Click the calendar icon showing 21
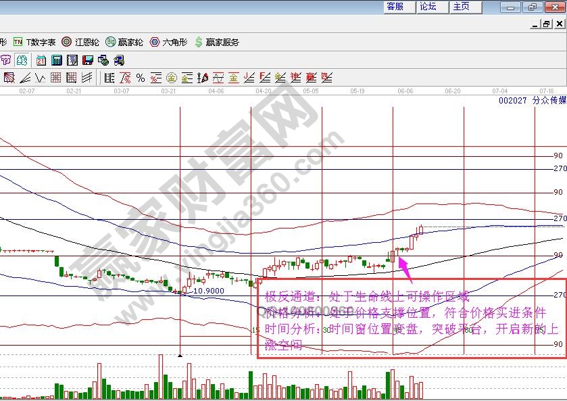 tap(42, 60)
